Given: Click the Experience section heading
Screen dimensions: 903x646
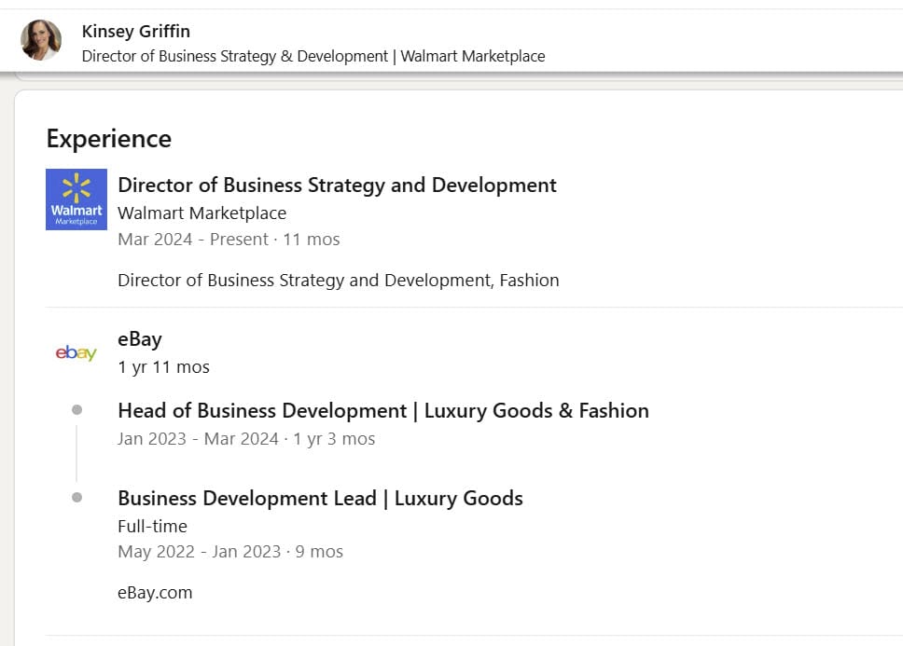Looking at the screenshot, I should coord(109,139).
